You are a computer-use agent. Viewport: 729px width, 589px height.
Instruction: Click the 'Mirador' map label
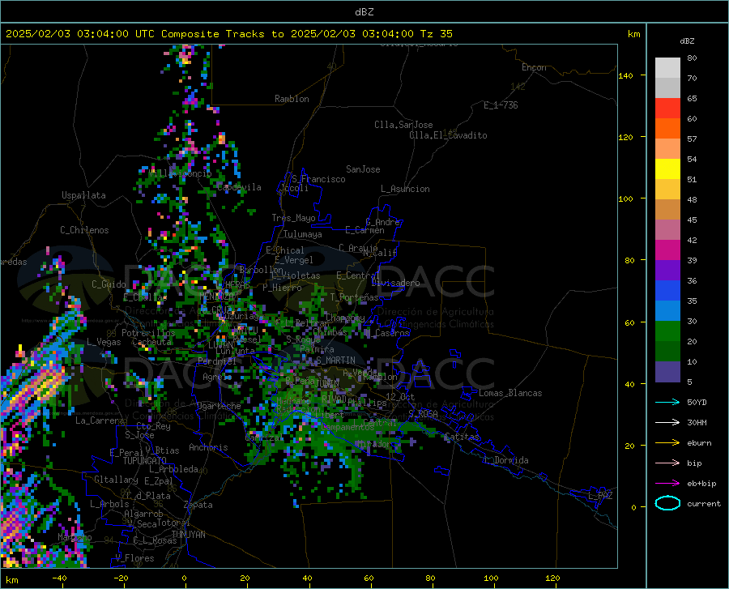(x=373, y=444)
